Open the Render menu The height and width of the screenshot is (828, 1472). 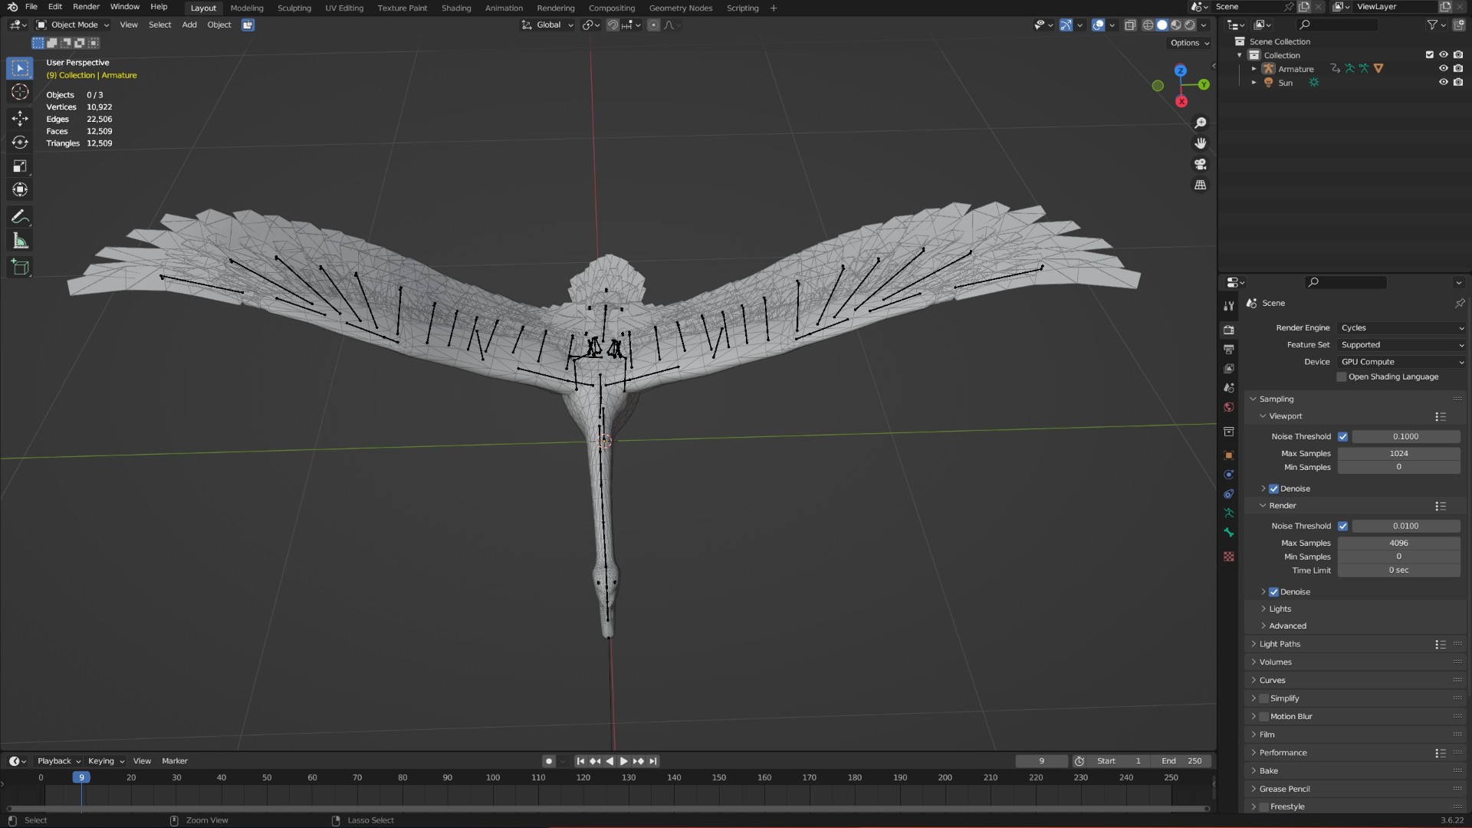click(x=86, y=7)
